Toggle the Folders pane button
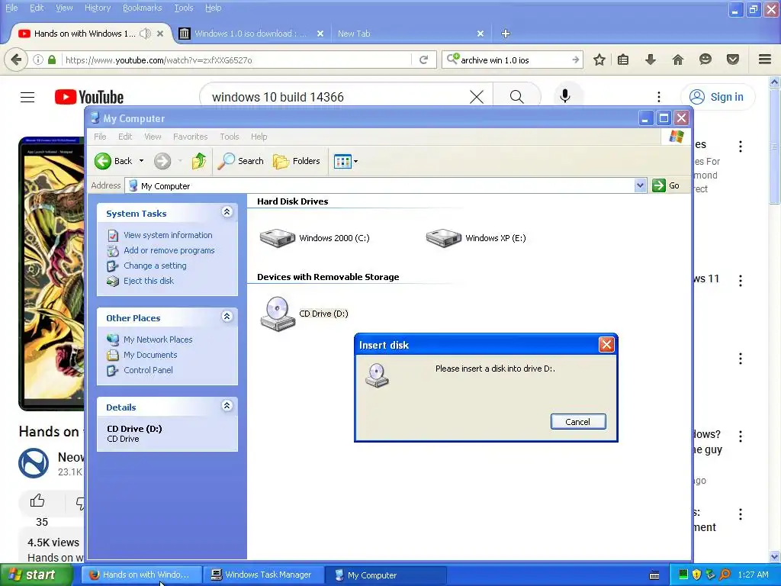Image resolution: width=781 pixels, height=586 pixels. coord(297,161)
